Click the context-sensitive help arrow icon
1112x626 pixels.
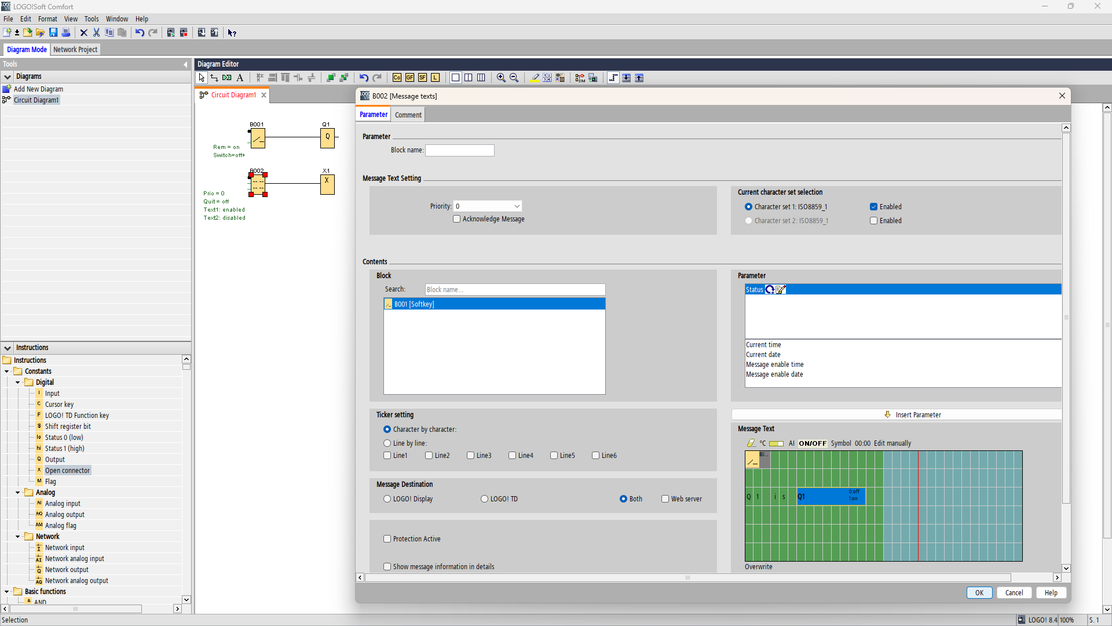click(232, 32)
